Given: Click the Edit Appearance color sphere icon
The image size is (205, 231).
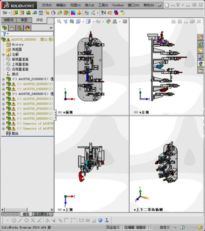Looking at the screenshot, I should (108, 21).
